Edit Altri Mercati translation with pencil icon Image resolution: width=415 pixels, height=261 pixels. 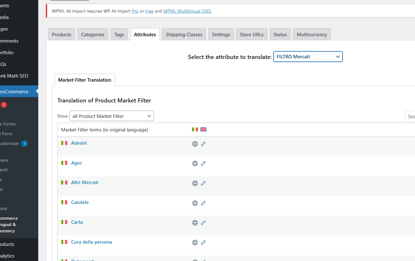203,183
